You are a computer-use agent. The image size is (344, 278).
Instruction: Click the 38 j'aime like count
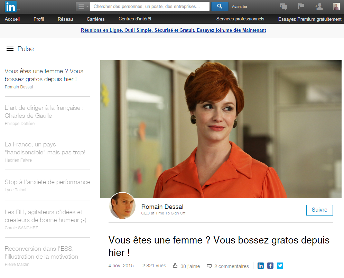point(190,266)
